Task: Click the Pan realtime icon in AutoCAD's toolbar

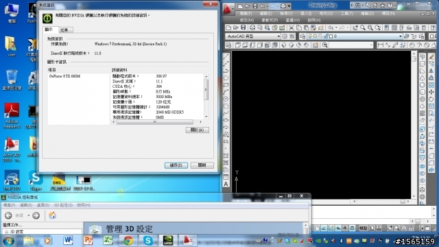Action: [355, 27]
